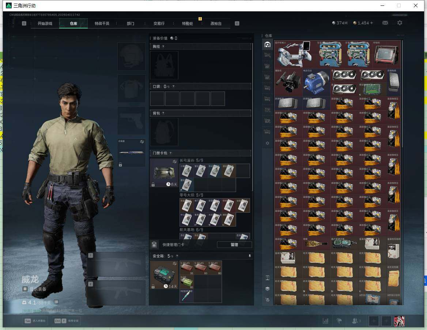Click the keycard case lock icon
The image size is (427, 330).
tap(153, 184)
